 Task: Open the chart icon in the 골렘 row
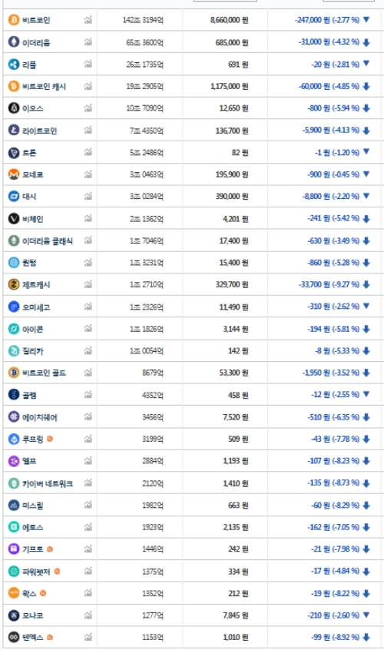pos(88,395)
